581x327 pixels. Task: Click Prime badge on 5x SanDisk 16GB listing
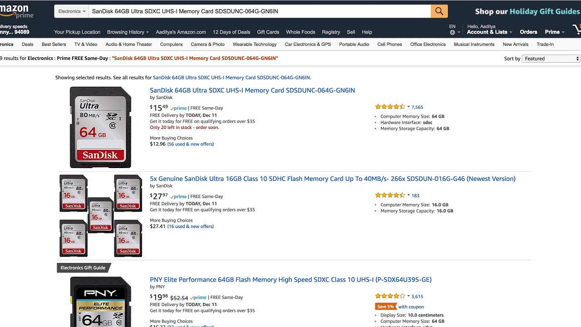[178, 197]
